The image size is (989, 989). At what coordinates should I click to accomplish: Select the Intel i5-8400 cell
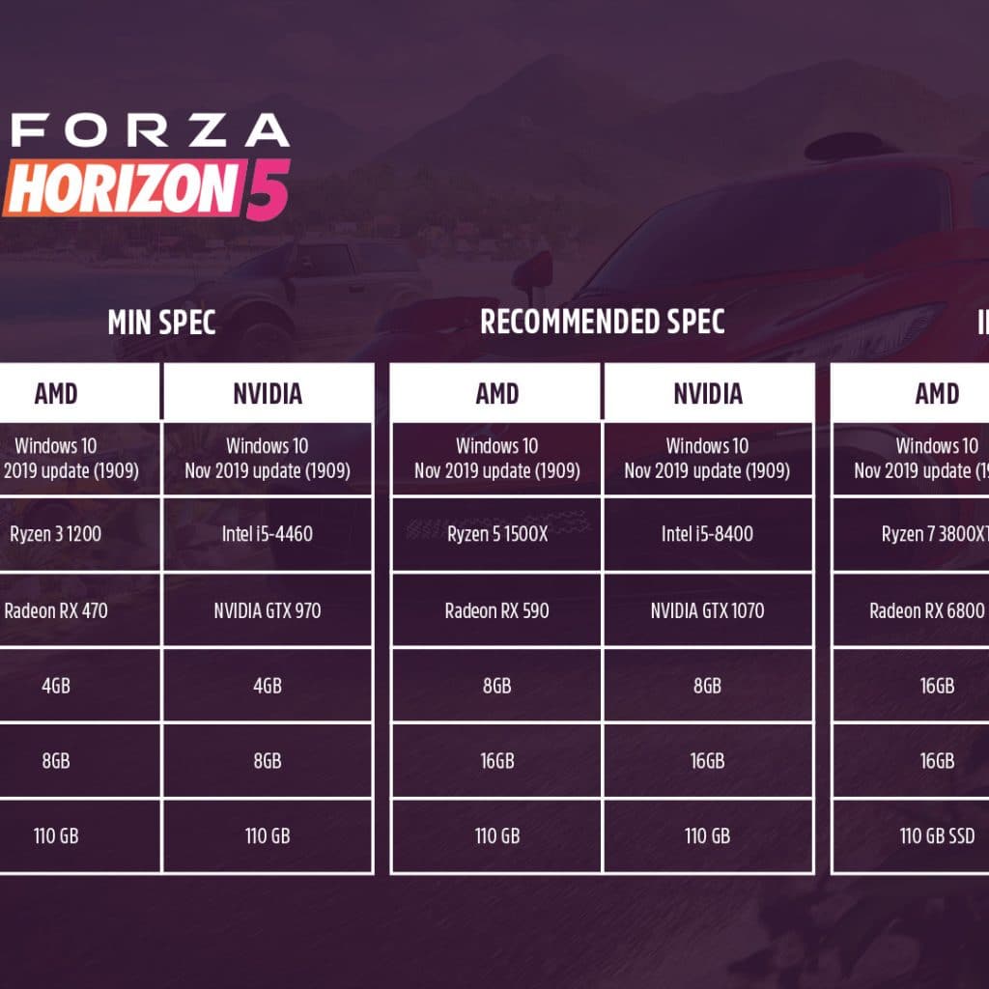click(x=707, y=534)
